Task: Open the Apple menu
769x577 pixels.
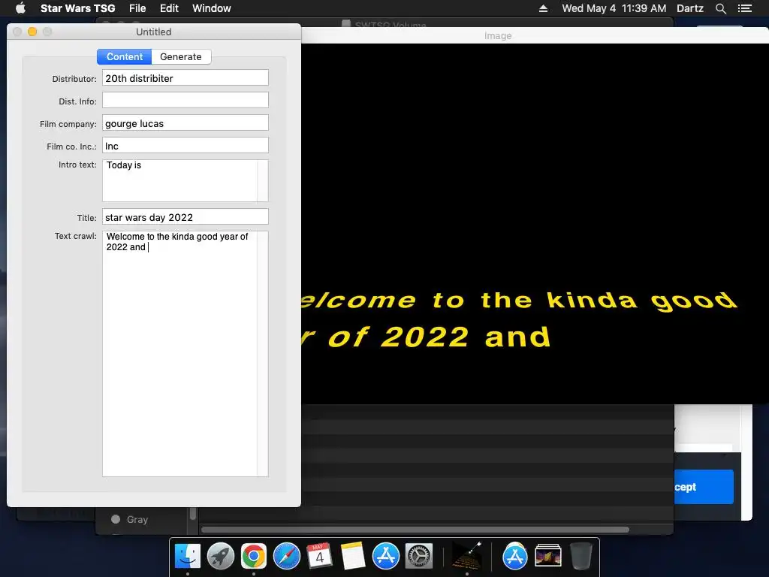Action: click(20, 8)
